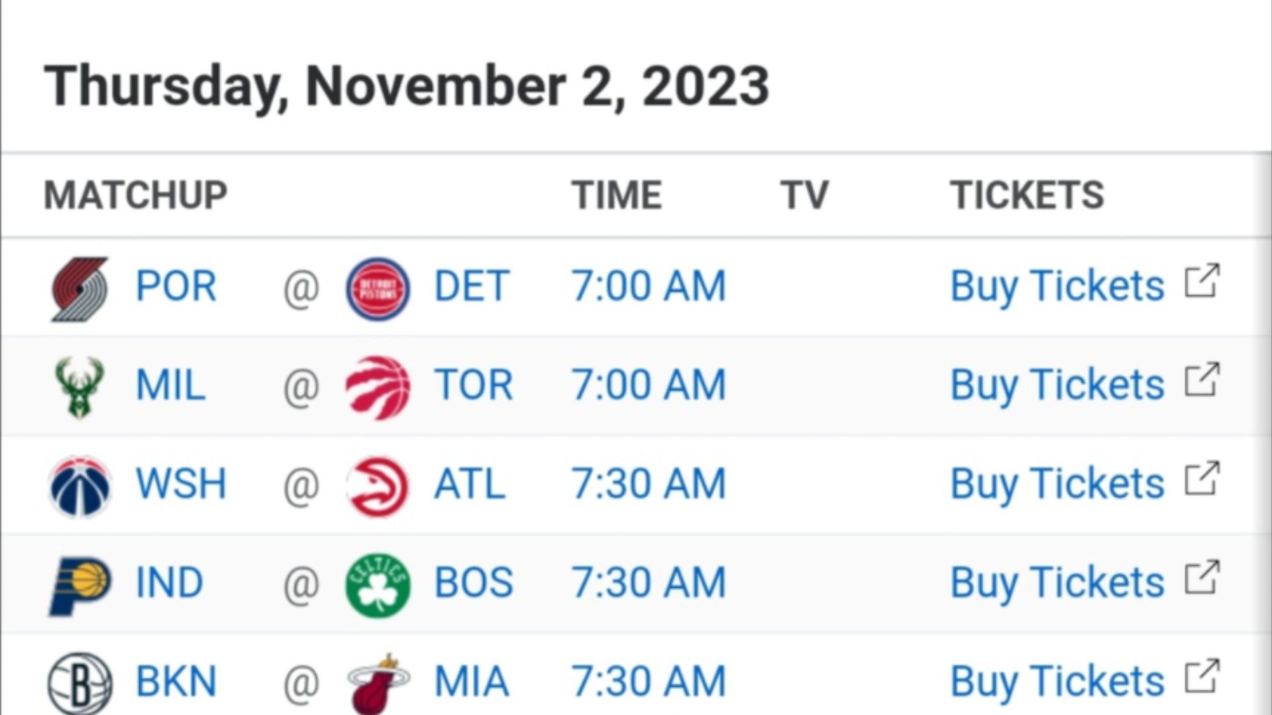Click the Detroit Pistons logo
The image size is (1272, 715).
coord(378,289)
